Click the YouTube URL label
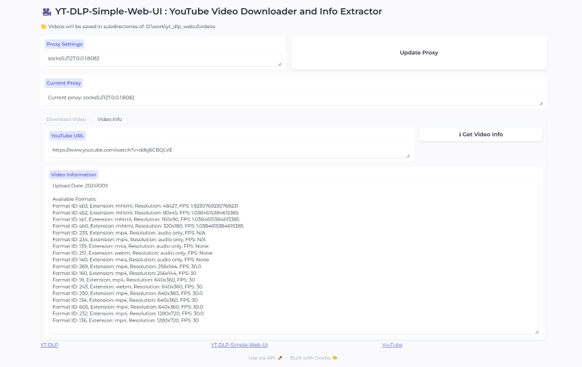 pyautogui.click(x=67, y=135)
